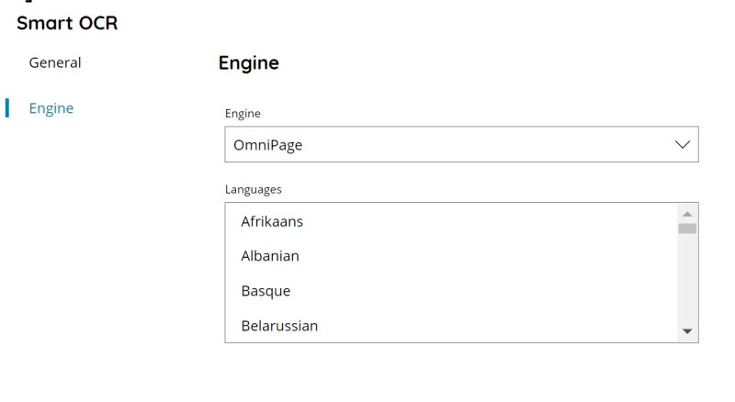Select the Engine tab in sidebar
The image size is (735, 402).
51,108
